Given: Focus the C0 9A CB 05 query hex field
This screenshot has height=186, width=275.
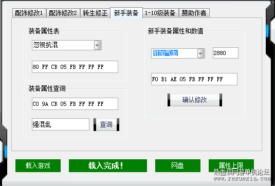Looking at the screenshot, I should tap(75, 104).
